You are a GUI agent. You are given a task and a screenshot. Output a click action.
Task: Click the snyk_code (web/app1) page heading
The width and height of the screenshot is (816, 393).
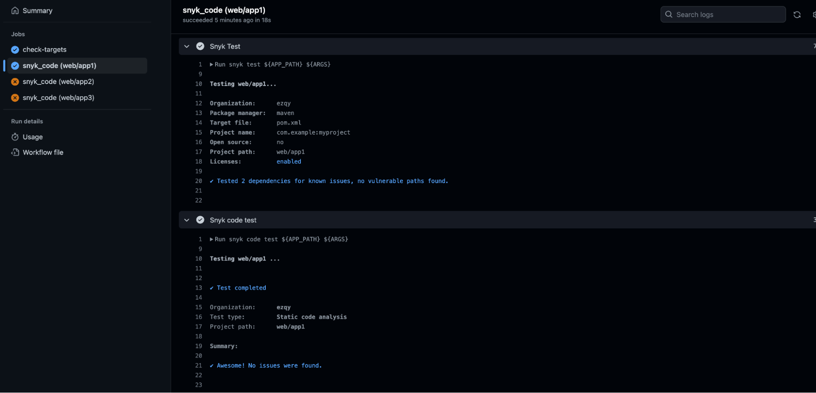(x=224, y=10)
